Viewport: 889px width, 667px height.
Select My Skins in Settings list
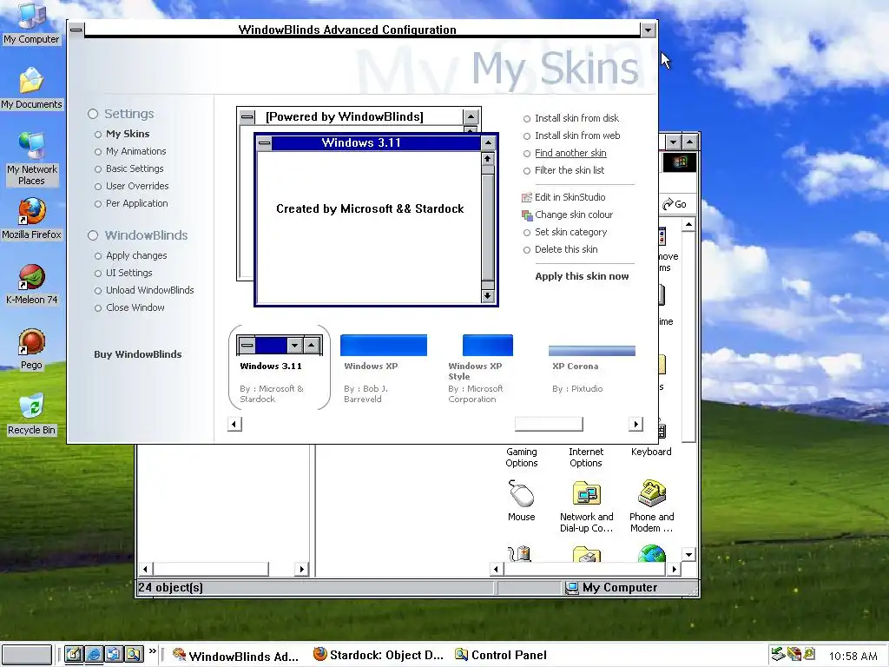pyautogui.click(x=128, y=134)
